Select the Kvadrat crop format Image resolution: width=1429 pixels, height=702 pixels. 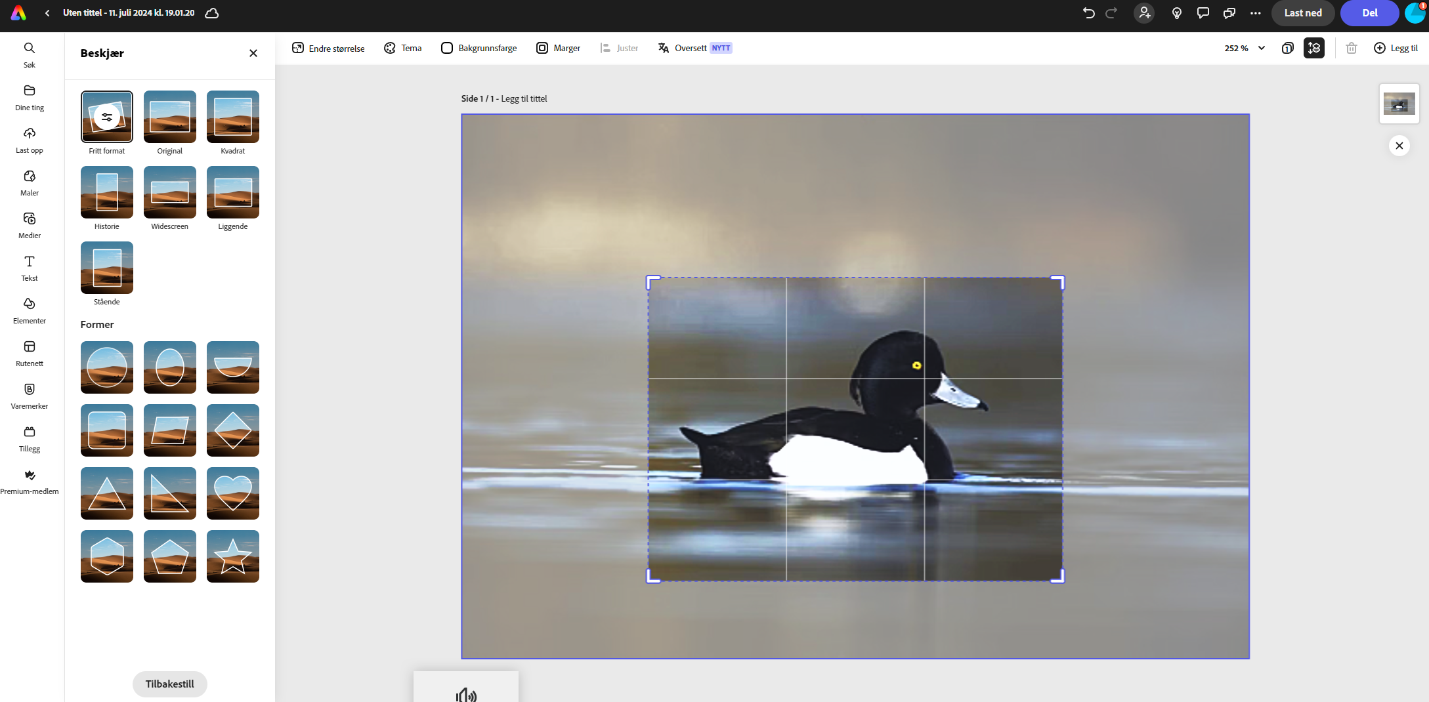pyautogui.click(x=232, y=117)
